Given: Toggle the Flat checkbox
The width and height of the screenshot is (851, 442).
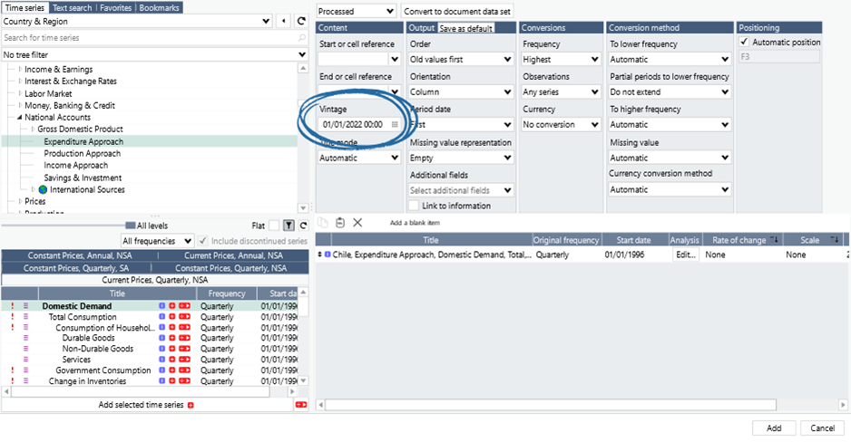Looking at the screenshot, I should (x=274, y=226).
